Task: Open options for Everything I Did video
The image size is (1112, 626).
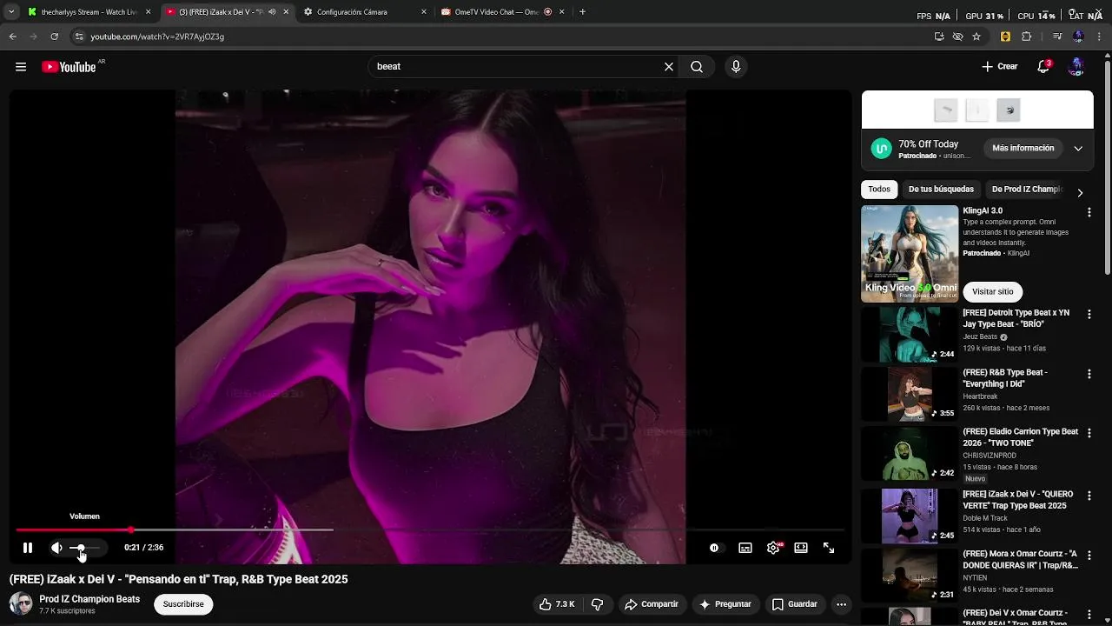Action: (x=1089, y=374)
